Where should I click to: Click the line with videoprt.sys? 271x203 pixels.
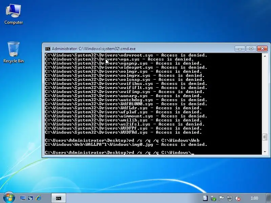pos(126,67)
